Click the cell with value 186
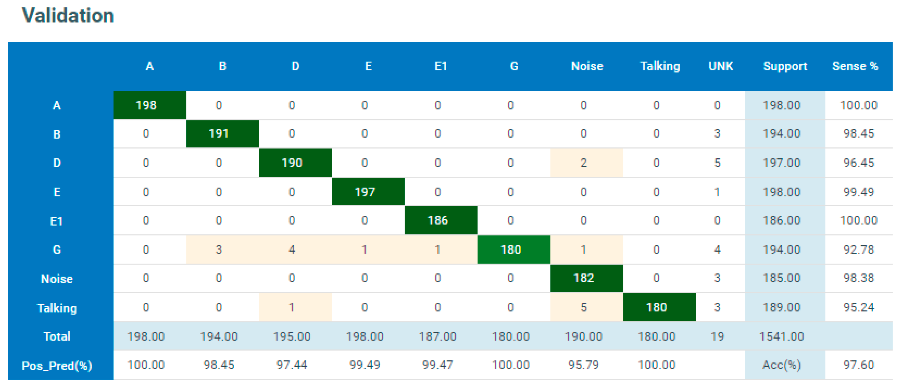The image size is (902, 389). coord(441,220)
